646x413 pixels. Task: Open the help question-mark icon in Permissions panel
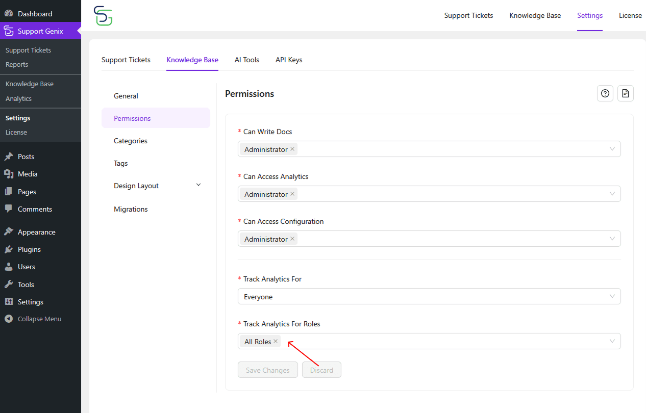click(605, 93)
